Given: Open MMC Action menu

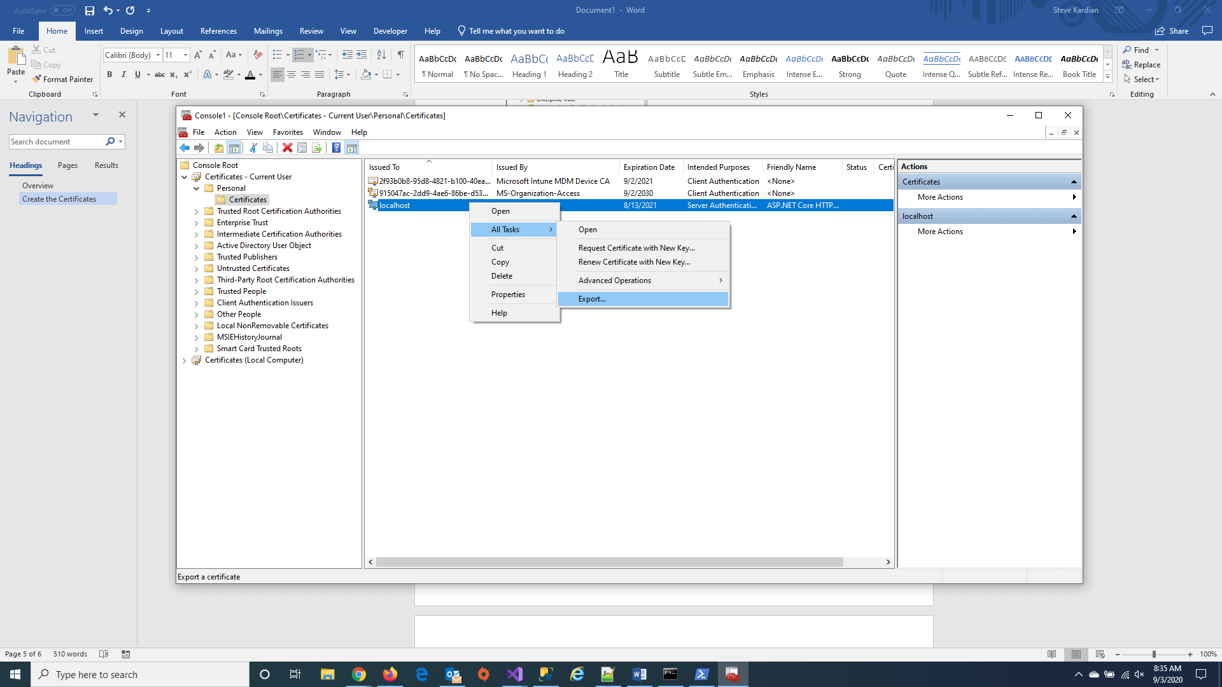Looking at the screenshot, I should tap(225, 132).
